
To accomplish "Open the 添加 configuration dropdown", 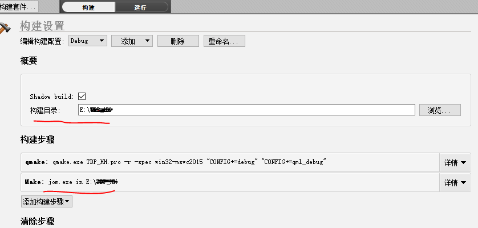I will pyautogui.click(x=132, y=41).
